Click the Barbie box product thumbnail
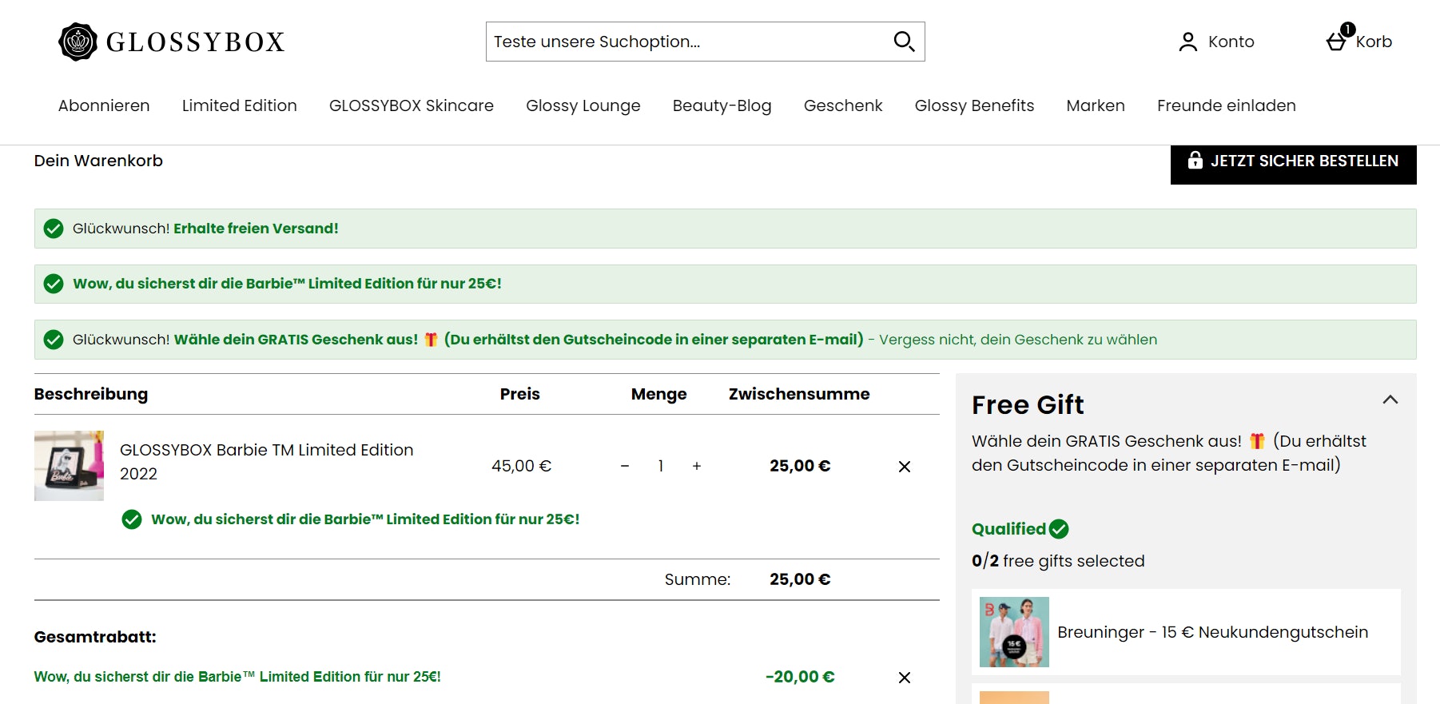1440x704 pixels. (x=69, y=466)
